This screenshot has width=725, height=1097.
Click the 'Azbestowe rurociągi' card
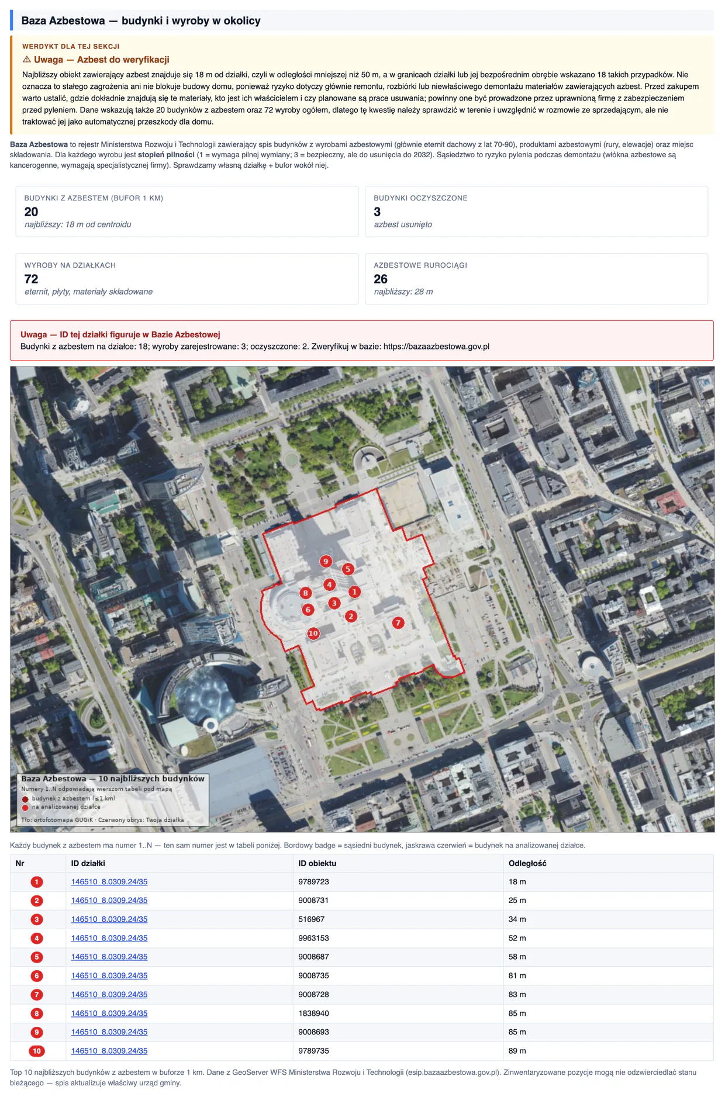click(536, 279)
